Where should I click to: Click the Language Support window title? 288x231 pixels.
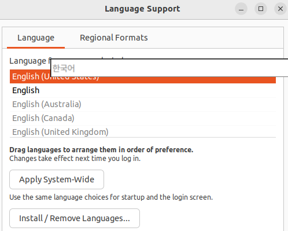142,9
